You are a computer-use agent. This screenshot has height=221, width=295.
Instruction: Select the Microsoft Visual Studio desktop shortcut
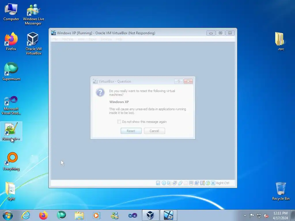point(11,105)
